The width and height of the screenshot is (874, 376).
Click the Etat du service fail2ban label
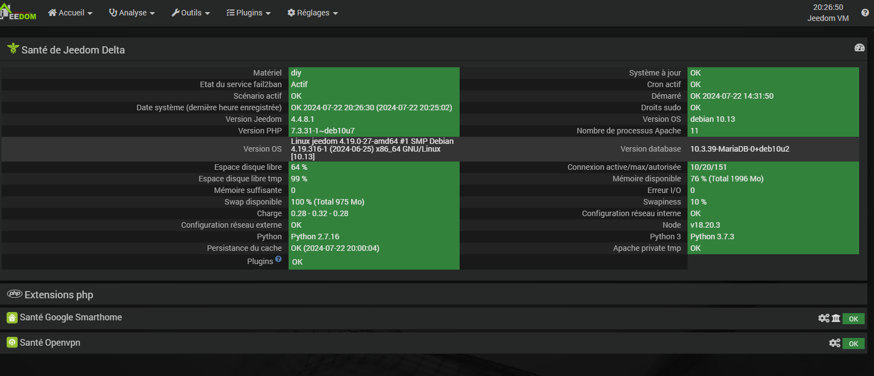[241, 84]
